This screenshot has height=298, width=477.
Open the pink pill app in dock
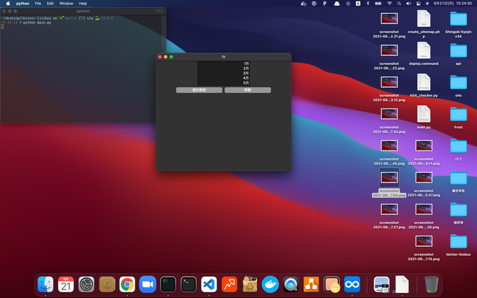coord(332,284)
